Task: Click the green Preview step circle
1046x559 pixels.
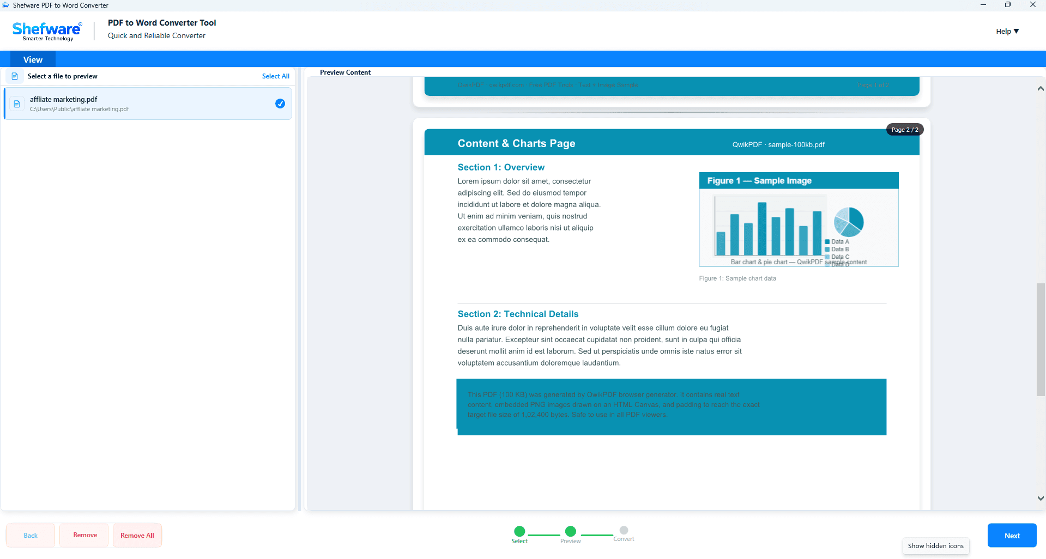Action: pos(571,531)
